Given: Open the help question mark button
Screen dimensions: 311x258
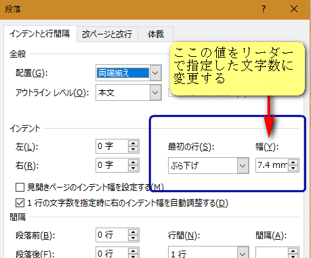Looking at the screenshot, I should 264,9.
